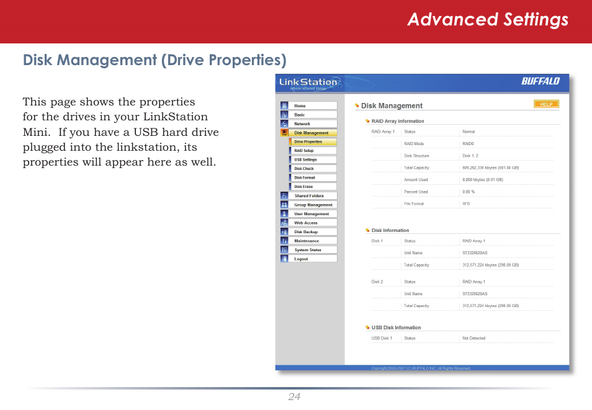
Task: Click the USB Disk Information heading
Action: 396,328
